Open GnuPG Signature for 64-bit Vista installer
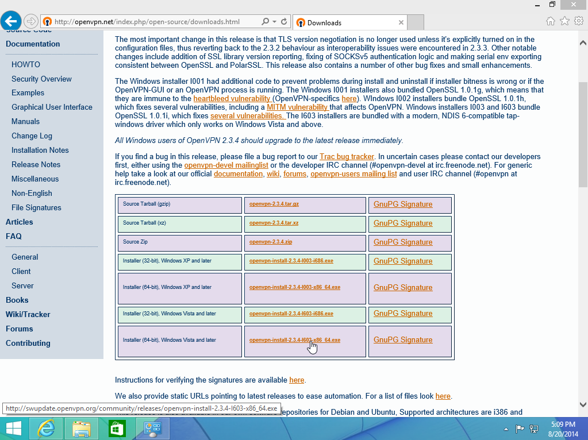The width and height of the screenshot is (588, 440). click(403, 340)
